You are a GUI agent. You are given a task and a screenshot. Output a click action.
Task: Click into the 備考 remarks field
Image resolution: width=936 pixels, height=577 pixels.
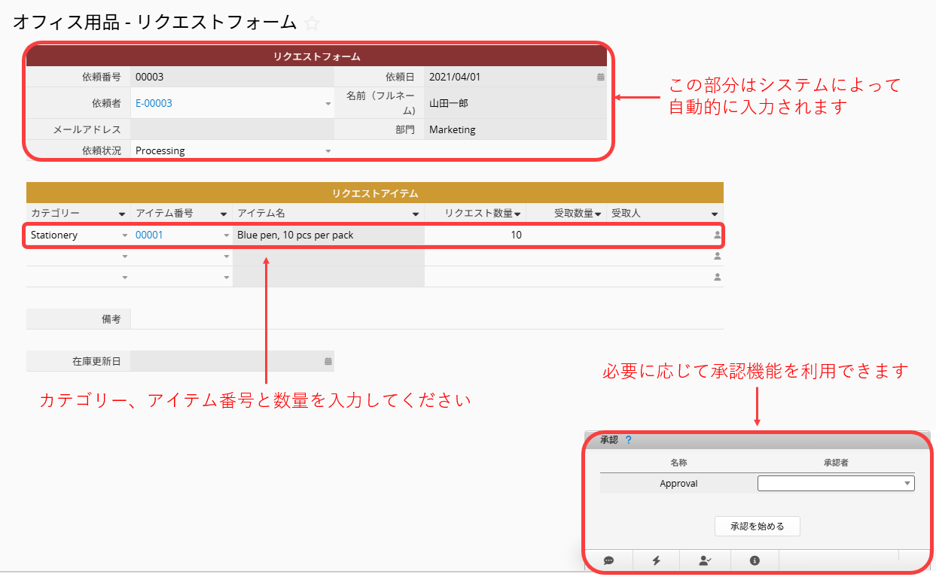pyautogui.click(x=426, y=319)
